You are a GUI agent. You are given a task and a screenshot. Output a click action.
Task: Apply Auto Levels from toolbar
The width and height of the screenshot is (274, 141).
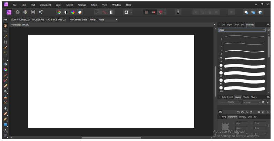[59, 12]
